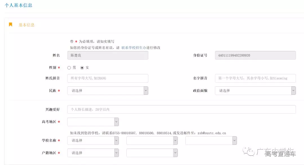This screenshot has height=165, width=304.
Task: Select the 女 radio button
Action: (82, 68)
